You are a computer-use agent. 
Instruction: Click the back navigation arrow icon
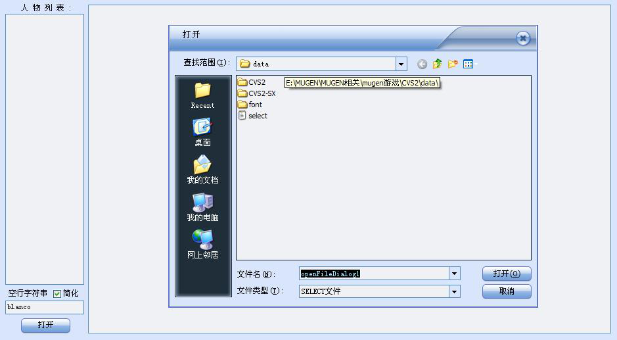point(422,64)
